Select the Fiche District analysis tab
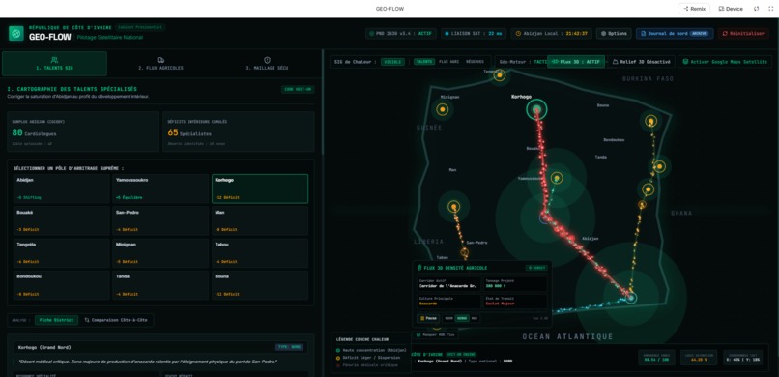Screen dimensions: 779x377 coord(57,320)
